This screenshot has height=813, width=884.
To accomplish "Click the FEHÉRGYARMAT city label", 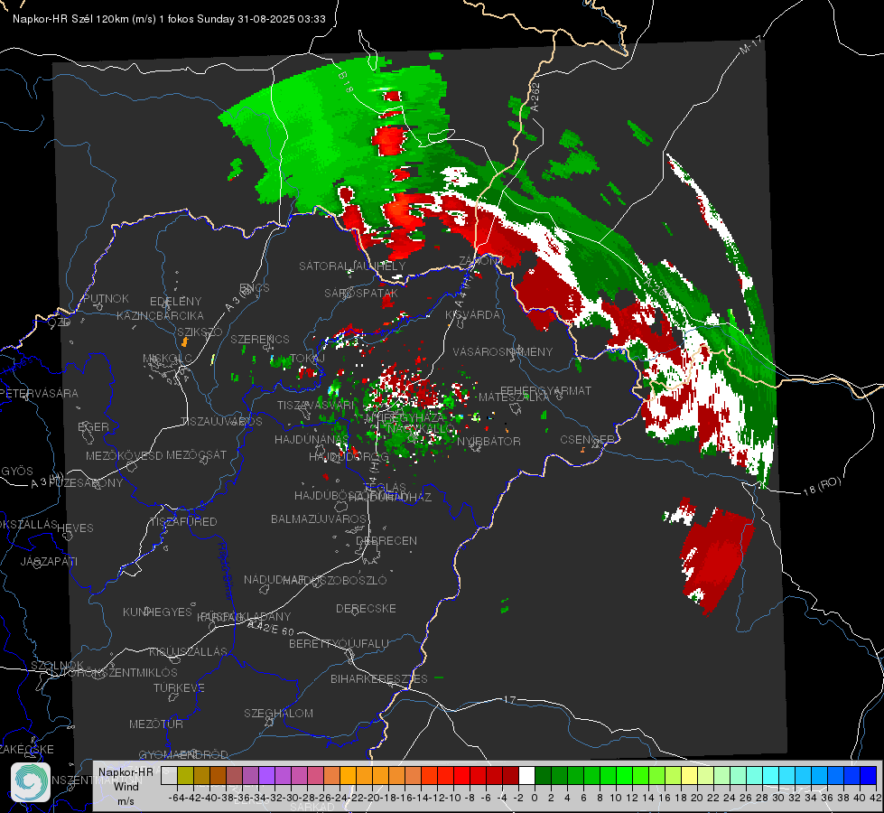I will (546, 390).
